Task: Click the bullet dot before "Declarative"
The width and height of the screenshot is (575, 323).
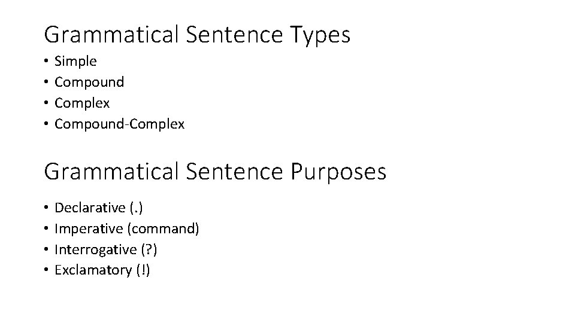Action: coord(46,208)
